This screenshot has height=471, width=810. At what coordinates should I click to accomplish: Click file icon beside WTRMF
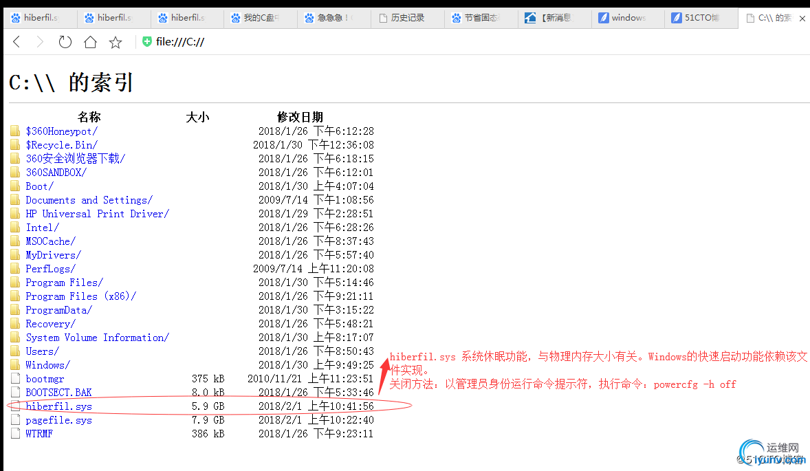16,433
